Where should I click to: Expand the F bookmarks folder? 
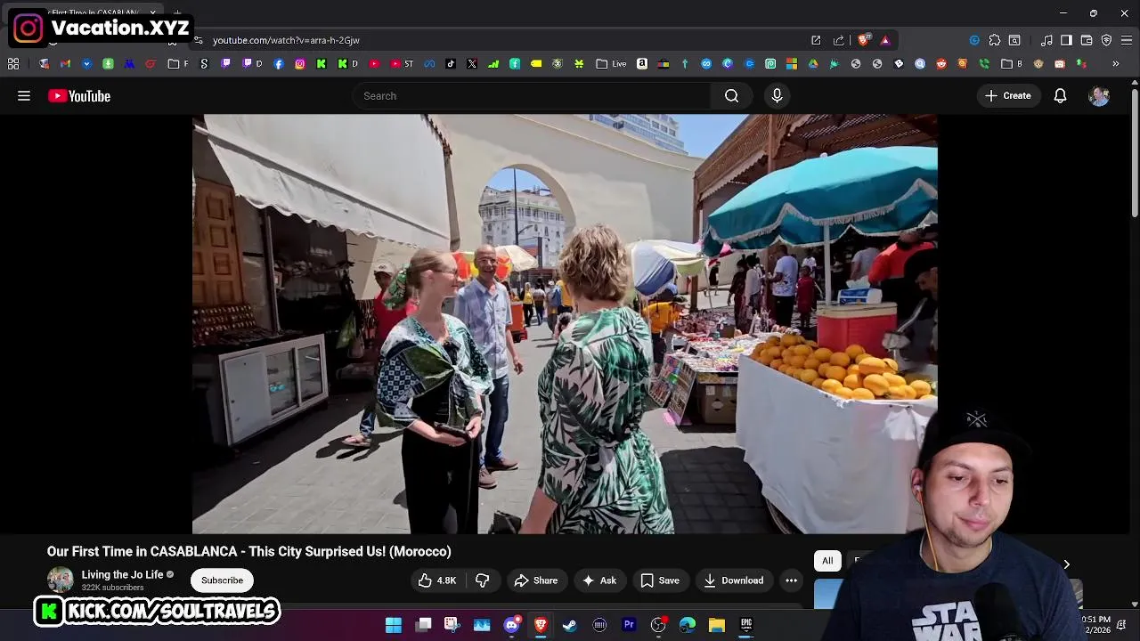pyautogui.click(x=178, y=64)
